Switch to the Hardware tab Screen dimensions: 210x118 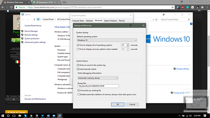(89, 21)
